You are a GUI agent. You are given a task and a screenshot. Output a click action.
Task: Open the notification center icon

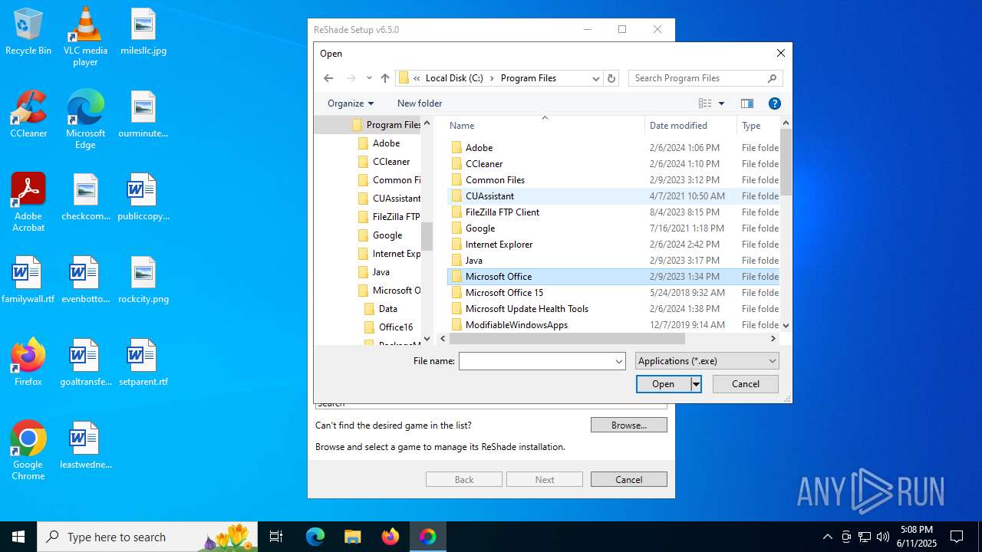(957, 537)
